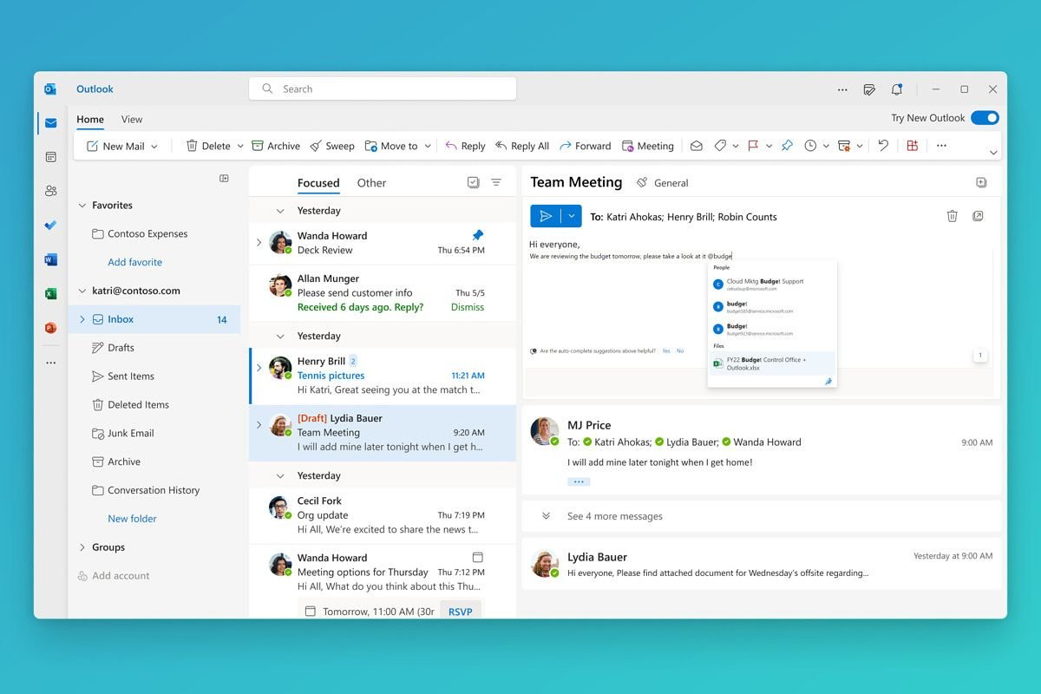Open the Flag dropdown arrow
The width and height of the screenshot is (1041, 694).
(x=769, y=147)
